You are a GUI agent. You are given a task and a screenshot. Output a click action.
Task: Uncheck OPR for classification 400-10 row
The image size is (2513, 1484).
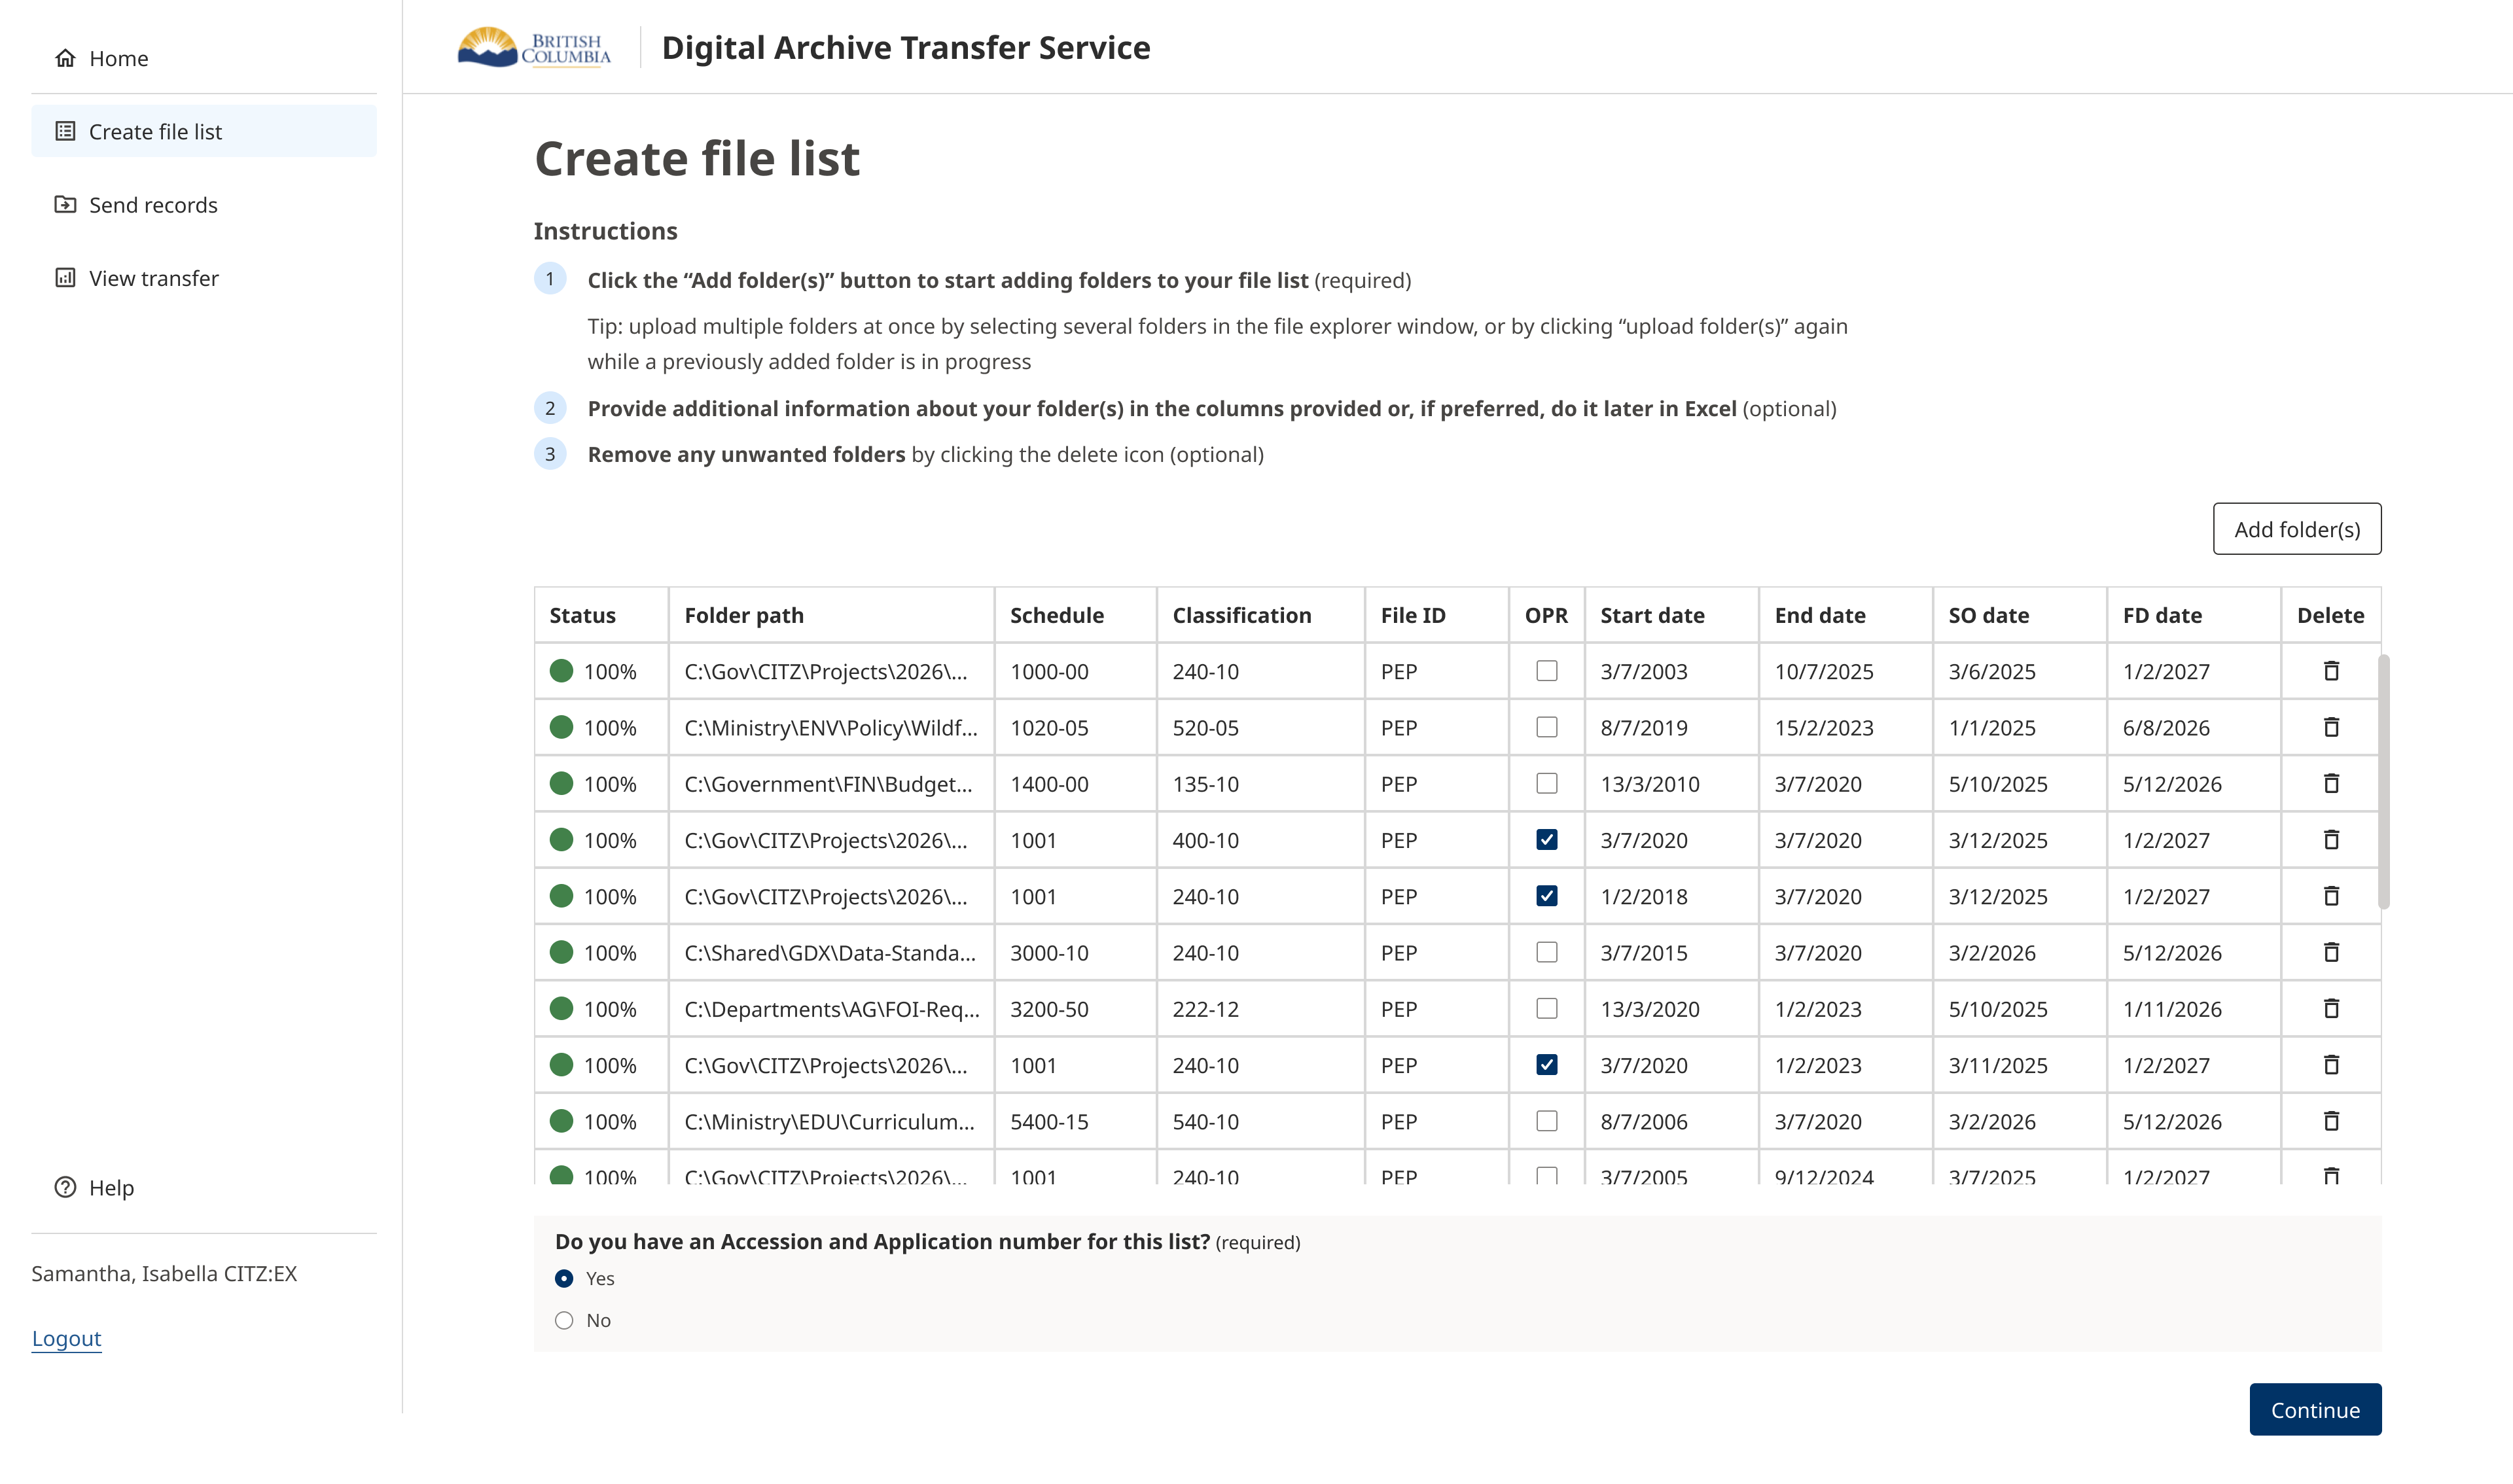tap(1546, 840)
